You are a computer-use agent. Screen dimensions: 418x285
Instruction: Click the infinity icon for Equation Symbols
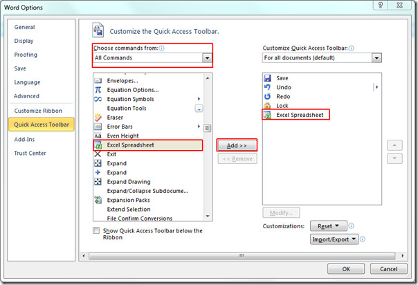pos(98,99)
